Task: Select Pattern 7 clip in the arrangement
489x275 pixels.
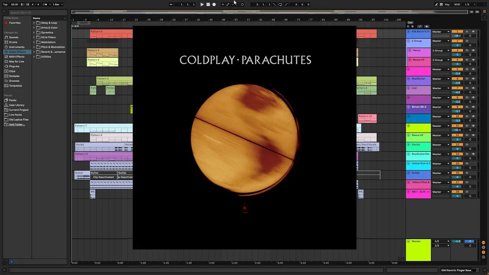Action: point(104,128)
